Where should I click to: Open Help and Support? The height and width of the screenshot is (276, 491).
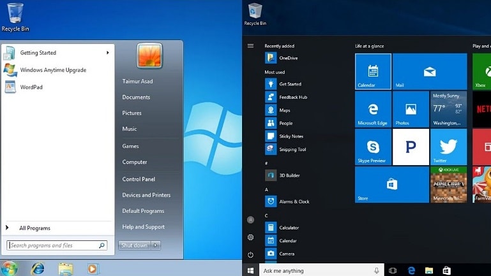144,227
